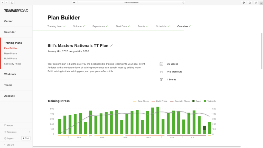Select Base Phase link in sidebar
Screen dimensions: 263x148
(x=11, y=53)
